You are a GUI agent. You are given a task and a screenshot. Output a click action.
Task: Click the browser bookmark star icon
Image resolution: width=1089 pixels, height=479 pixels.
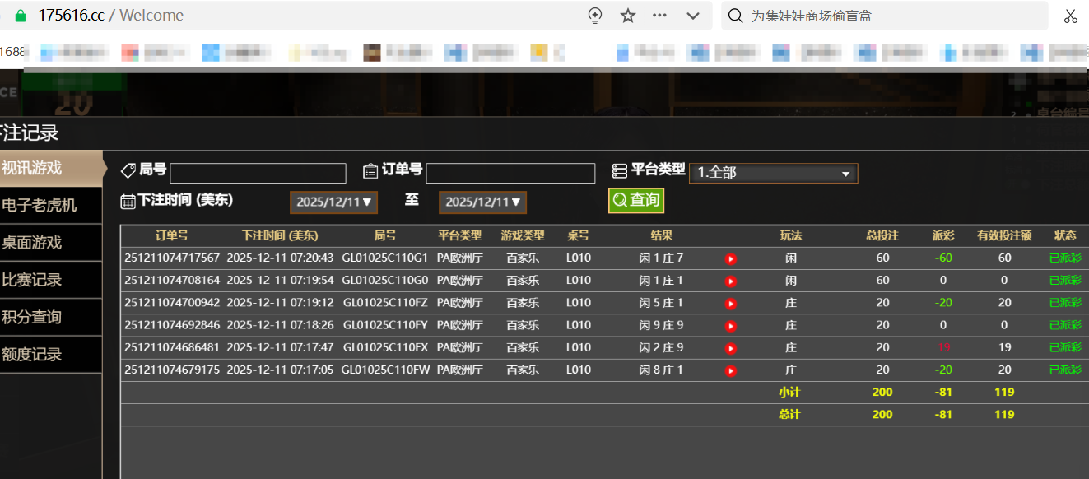point(628,16)
